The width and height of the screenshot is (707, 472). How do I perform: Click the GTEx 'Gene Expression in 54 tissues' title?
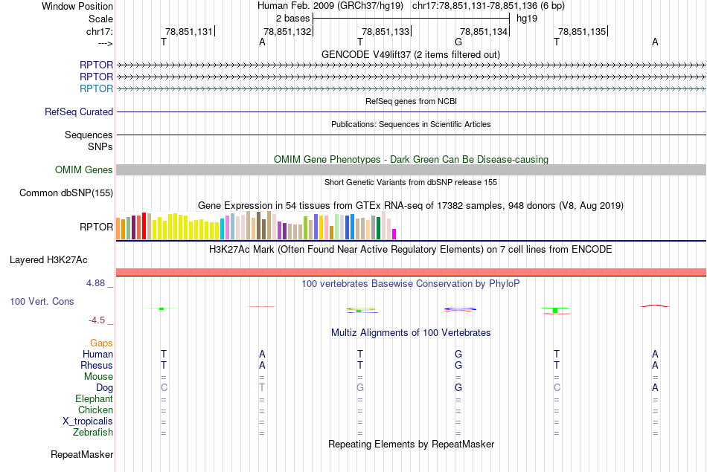[411, 205]
